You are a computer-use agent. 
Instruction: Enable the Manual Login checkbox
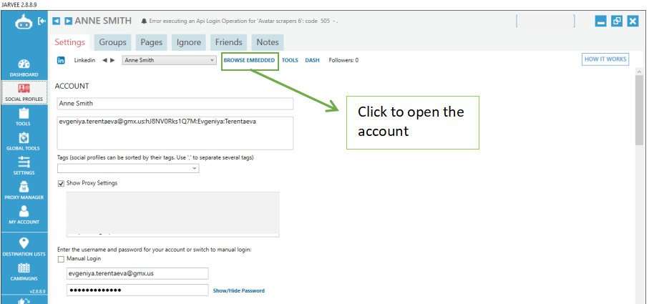(62, 259)
